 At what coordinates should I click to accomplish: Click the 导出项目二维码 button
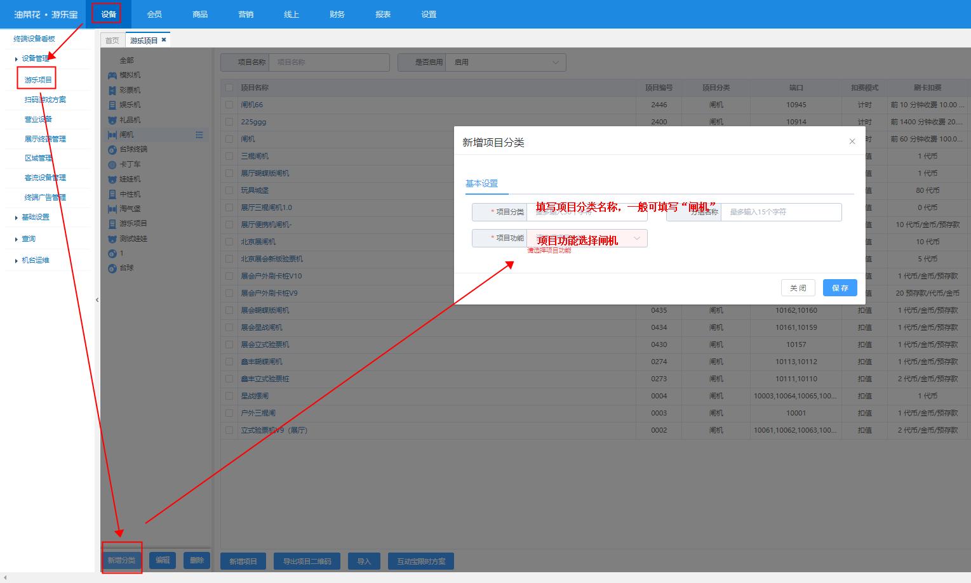(x=307, y=561)
